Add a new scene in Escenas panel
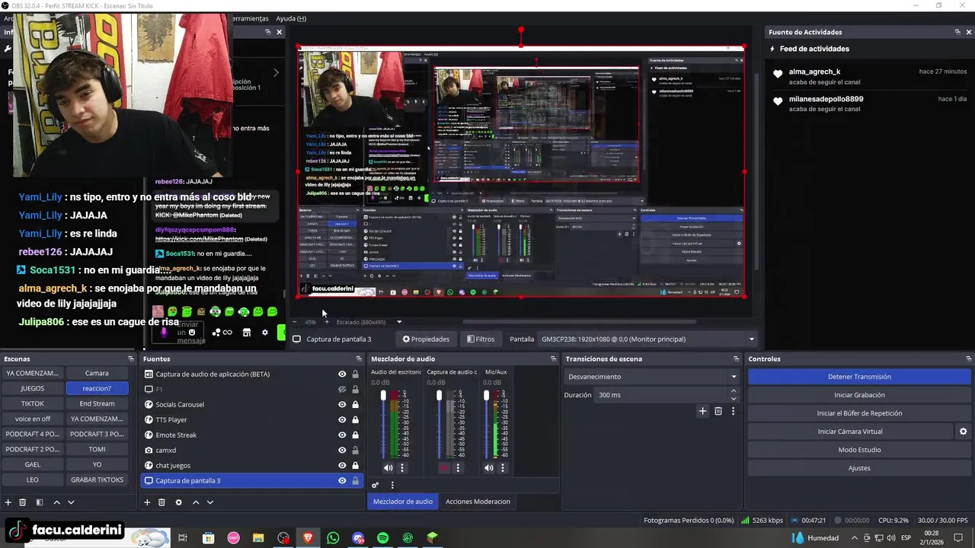Viewport: 975px width, 548px height. 8,502
